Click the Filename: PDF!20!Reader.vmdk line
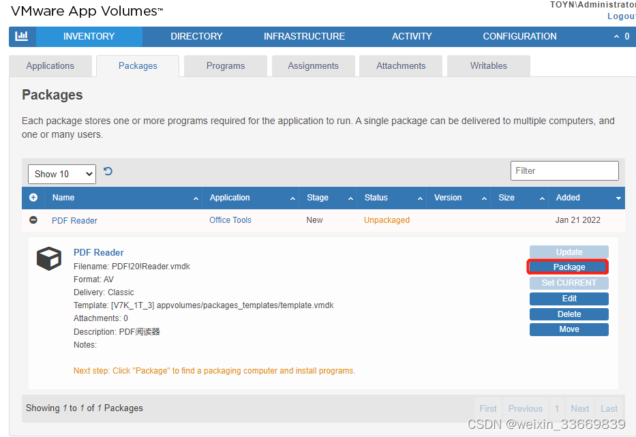636x437 pixels. click(132, 267)
